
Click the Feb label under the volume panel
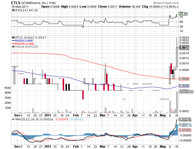76,115
